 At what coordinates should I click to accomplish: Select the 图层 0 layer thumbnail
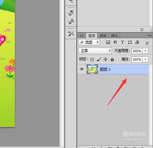pos(92,69)
